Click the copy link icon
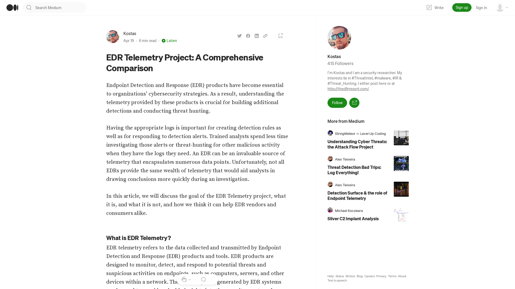The height and width of the screenshot is (289, 515). tap(265, 36)
